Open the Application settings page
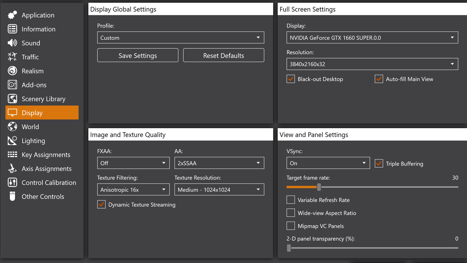467x263 pixels. [42, 15]
